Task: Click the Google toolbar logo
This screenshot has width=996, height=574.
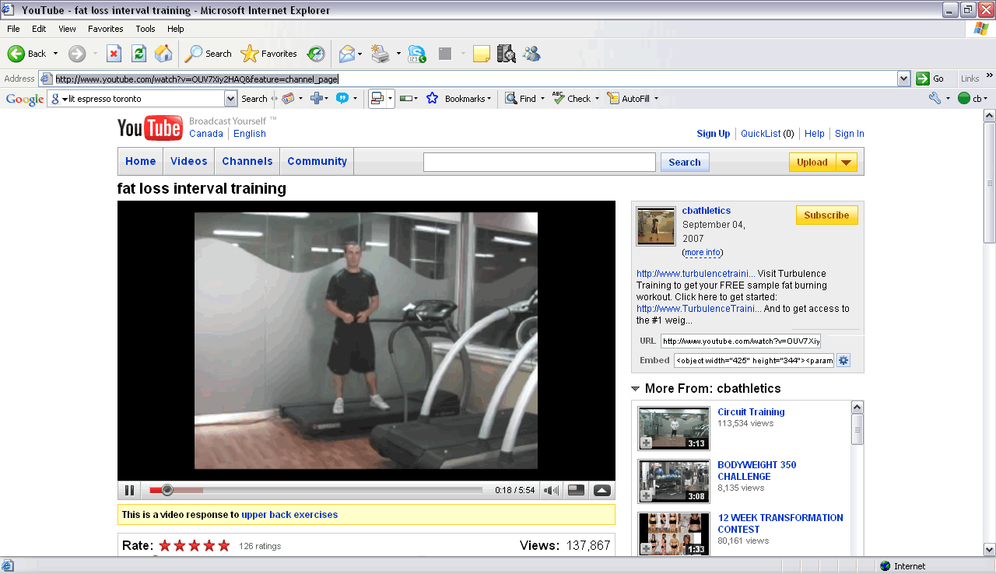Action: click(x=24, y=99)
